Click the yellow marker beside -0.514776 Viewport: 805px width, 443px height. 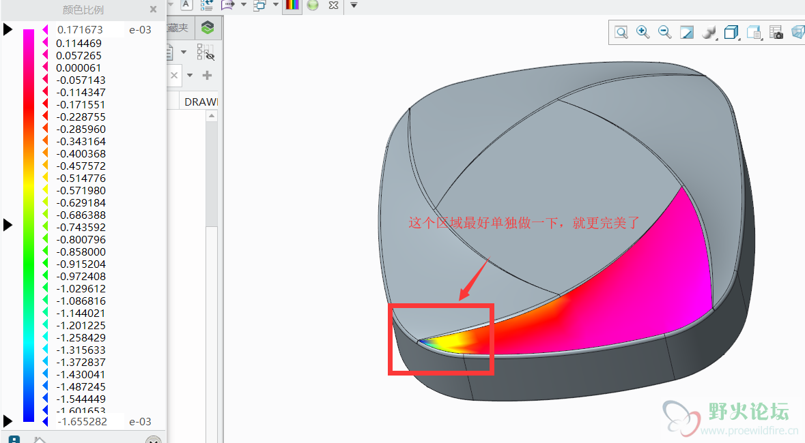coord(45,178)
